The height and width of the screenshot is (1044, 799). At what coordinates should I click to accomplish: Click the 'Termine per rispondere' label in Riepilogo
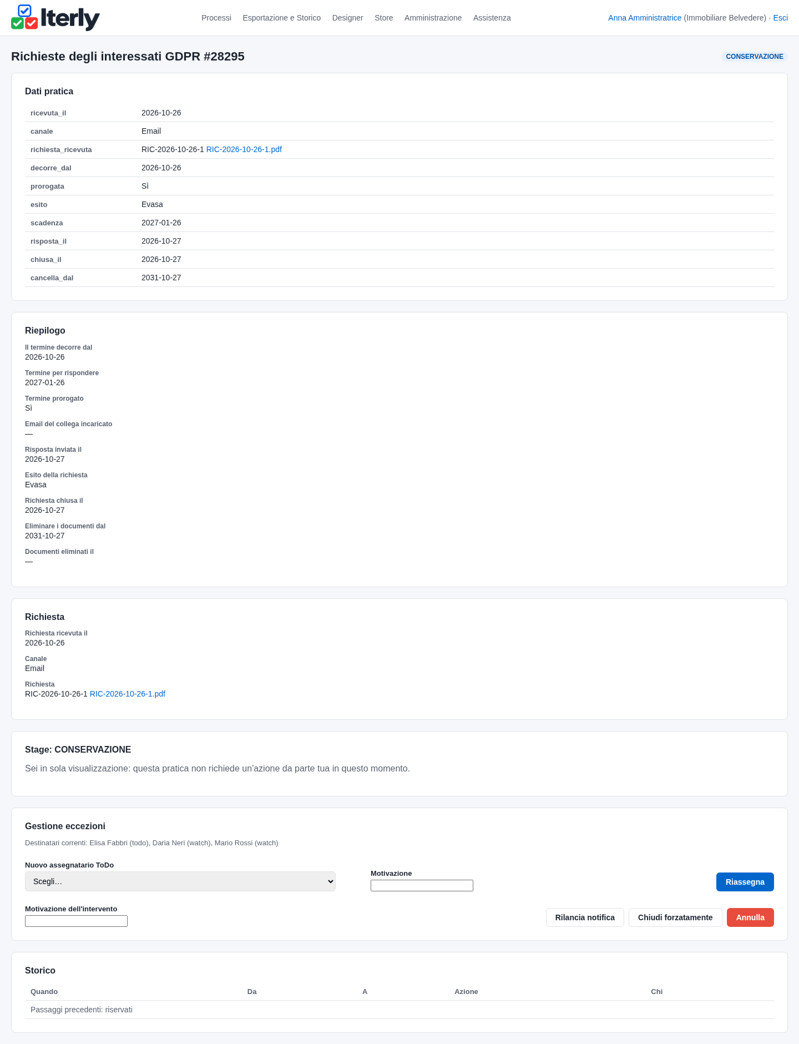pyautogui.click(x=62, y=373)
